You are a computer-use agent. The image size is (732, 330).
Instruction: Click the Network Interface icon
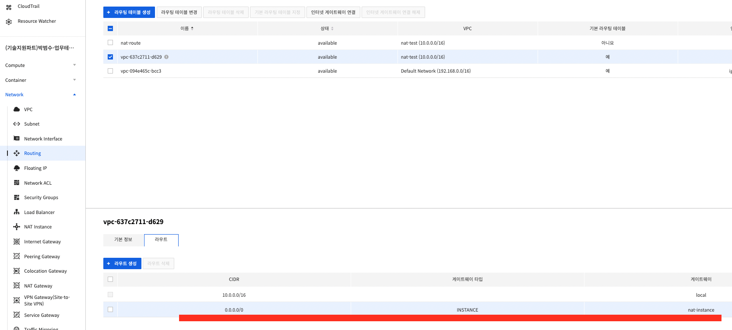tap(17, 138)
